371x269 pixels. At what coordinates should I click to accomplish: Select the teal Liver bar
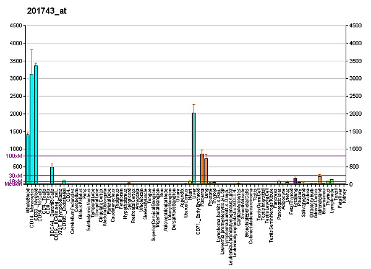point(194,149)
